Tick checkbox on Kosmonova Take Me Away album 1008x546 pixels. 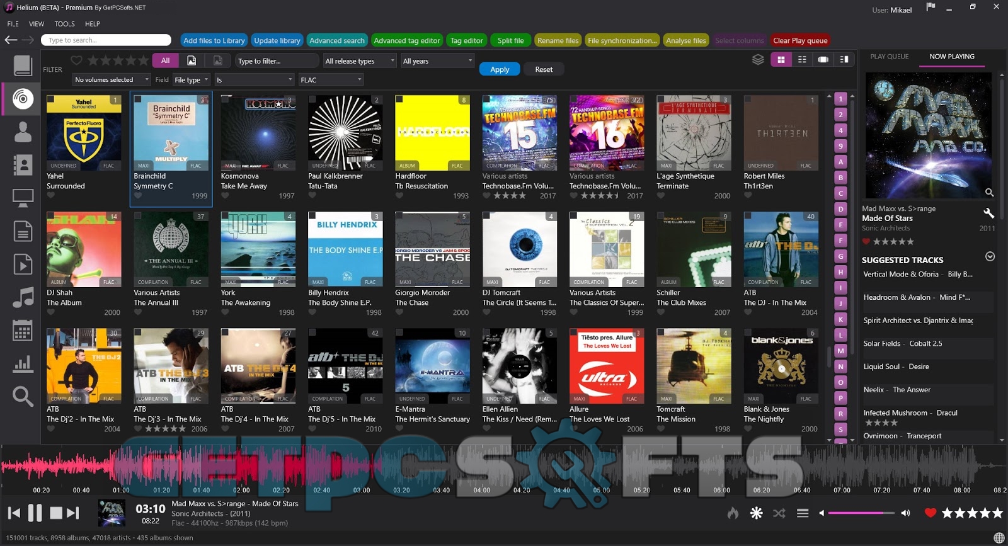click(x=224, y=99)
